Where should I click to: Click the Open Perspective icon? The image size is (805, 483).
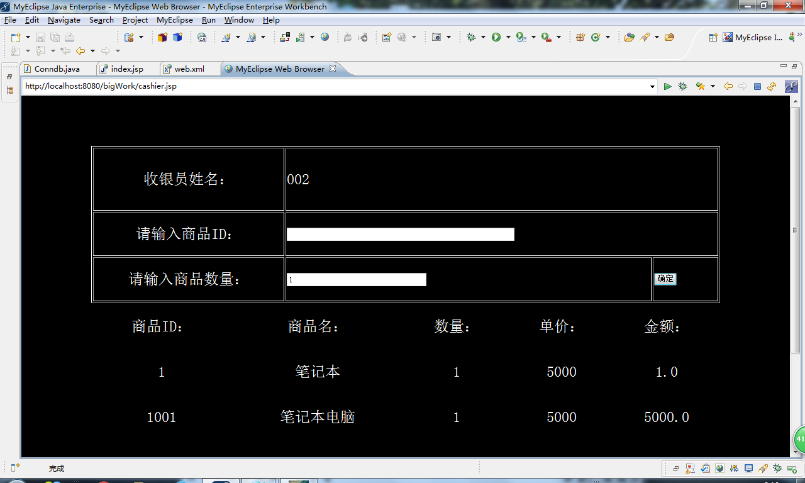coord(713,38)
